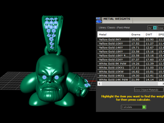Select the Yellow Gold:22KY row

point(131,59)
